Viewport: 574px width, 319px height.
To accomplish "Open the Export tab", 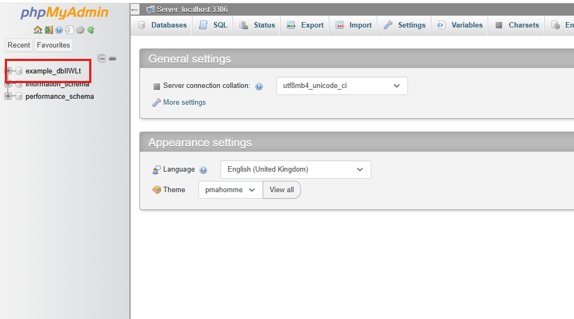I will coord(305,25).
